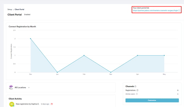This screenshot has height=107, width=184.
Task: Open Daphne D. avatar in Client Activity
Action: tap(12, 104)
